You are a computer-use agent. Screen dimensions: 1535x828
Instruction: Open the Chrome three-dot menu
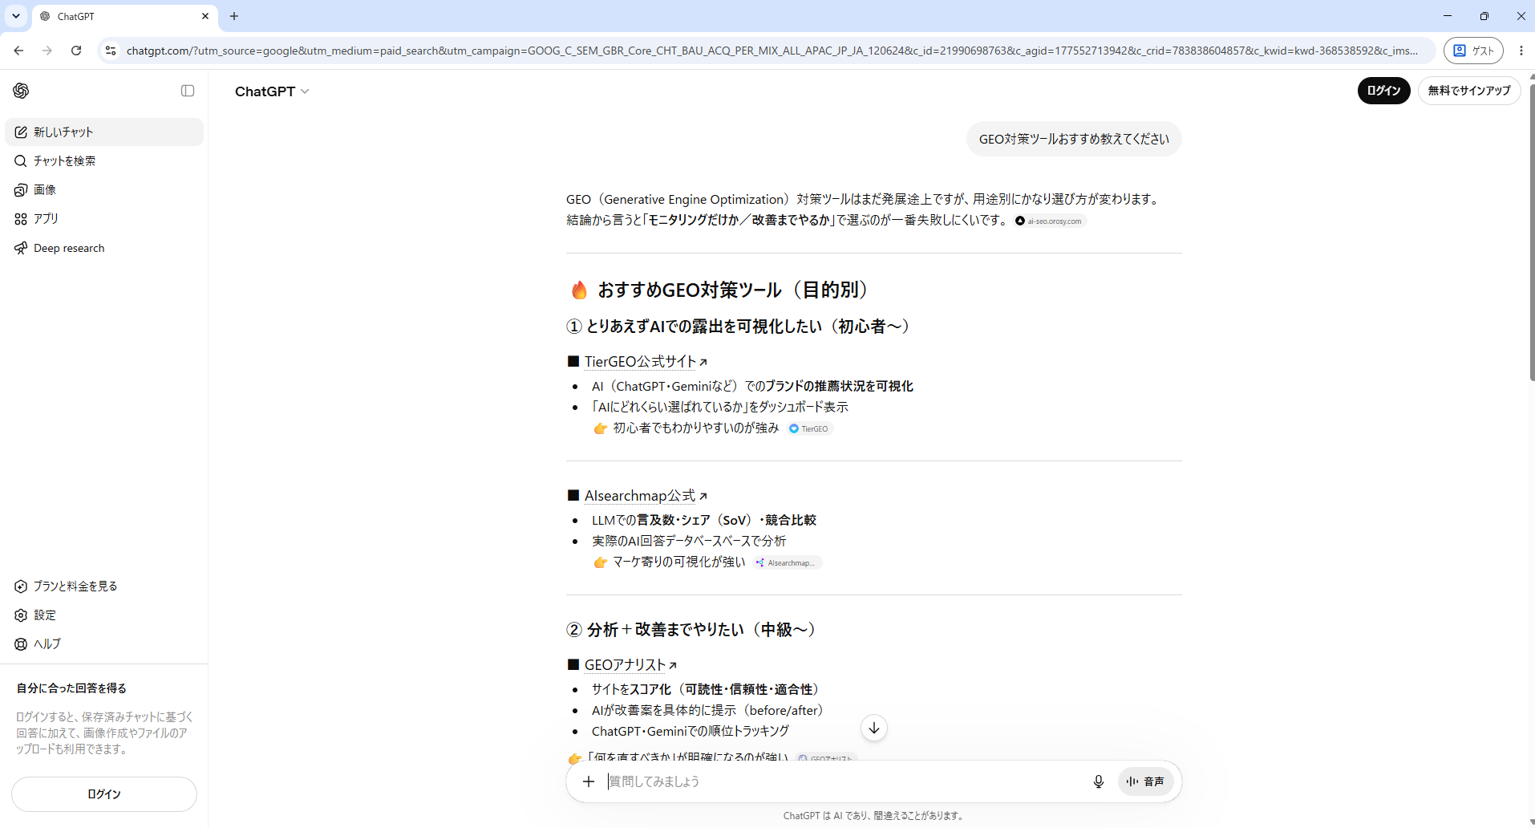1521,51
